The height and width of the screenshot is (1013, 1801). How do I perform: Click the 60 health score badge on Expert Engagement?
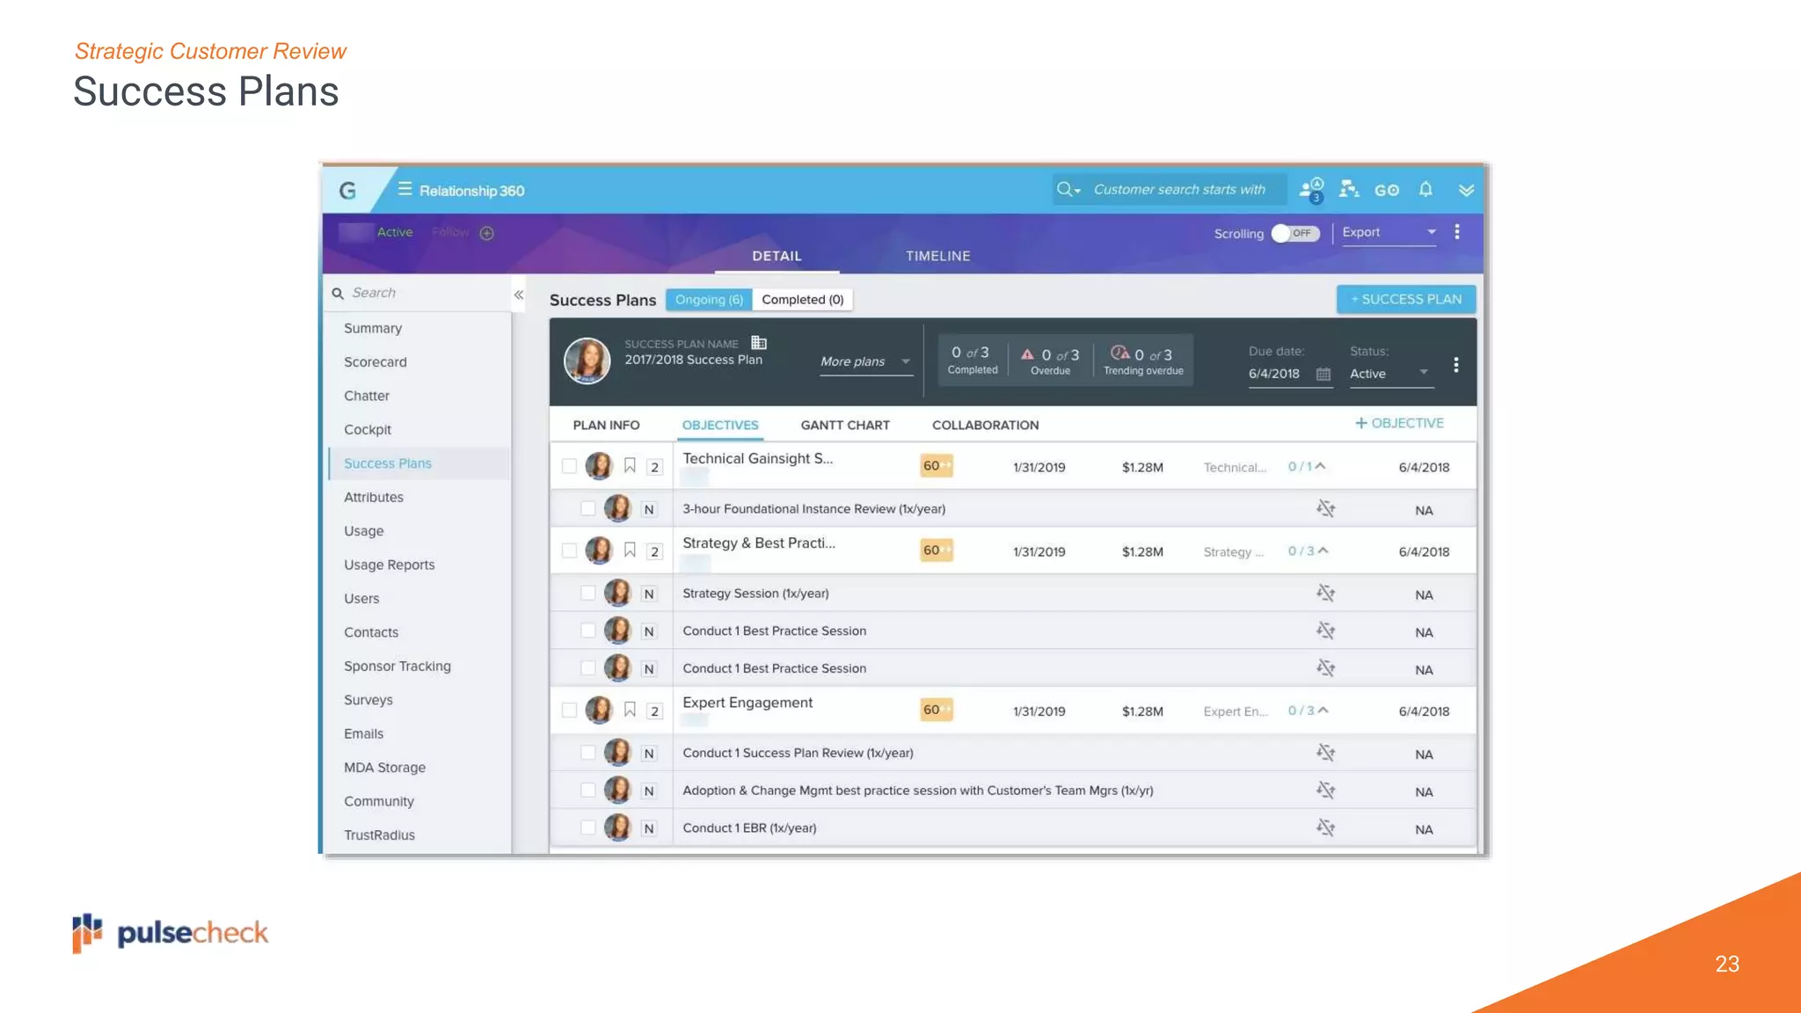click(x=937, y=709)
